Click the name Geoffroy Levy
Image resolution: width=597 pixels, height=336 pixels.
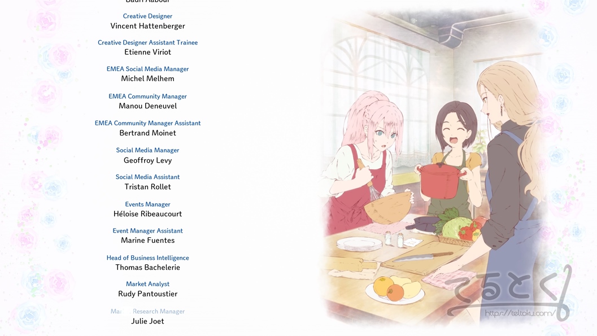click(x=148, y=160)
